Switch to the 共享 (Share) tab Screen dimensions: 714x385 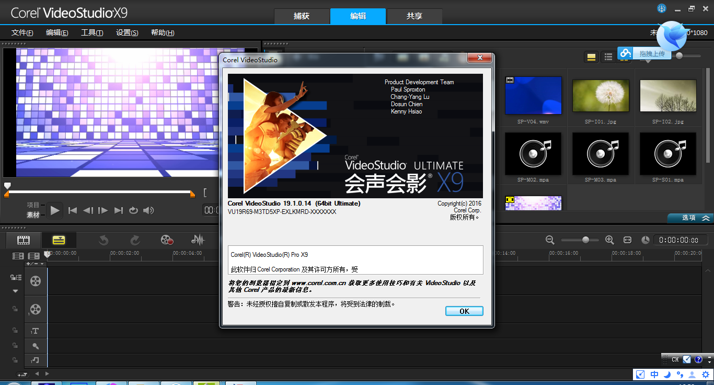click(414, 16)
